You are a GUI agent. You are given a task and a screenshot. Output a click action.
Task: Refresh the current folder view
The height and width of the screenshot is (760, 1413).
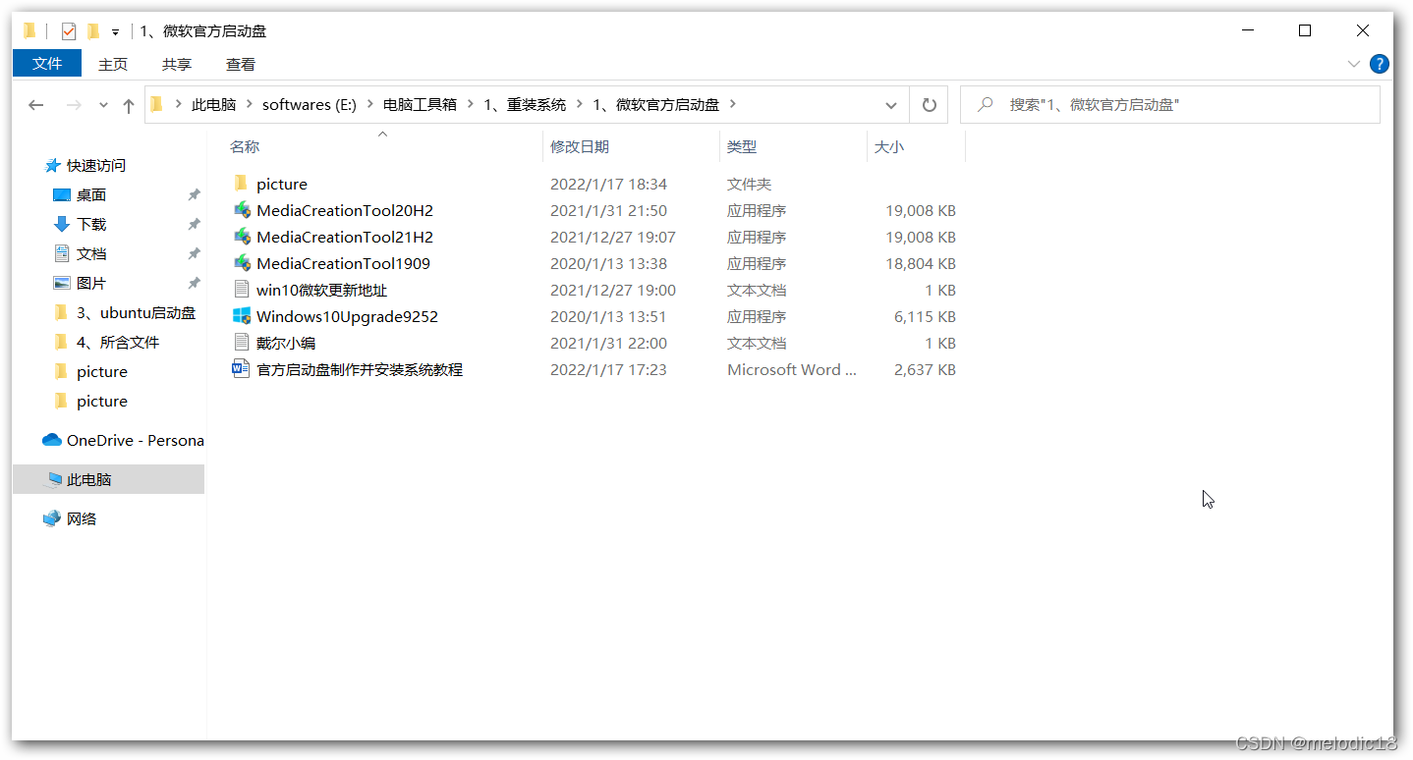tap(929, 105)
